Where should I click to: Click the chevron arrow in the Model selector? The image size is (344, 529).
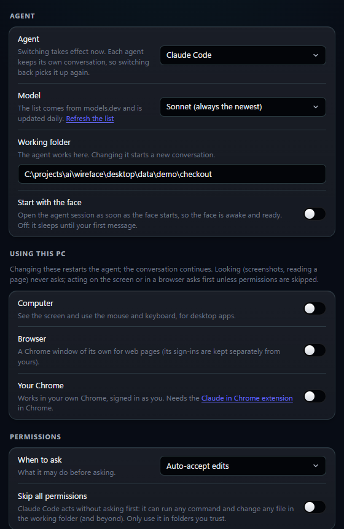click(x=316, y=107)
